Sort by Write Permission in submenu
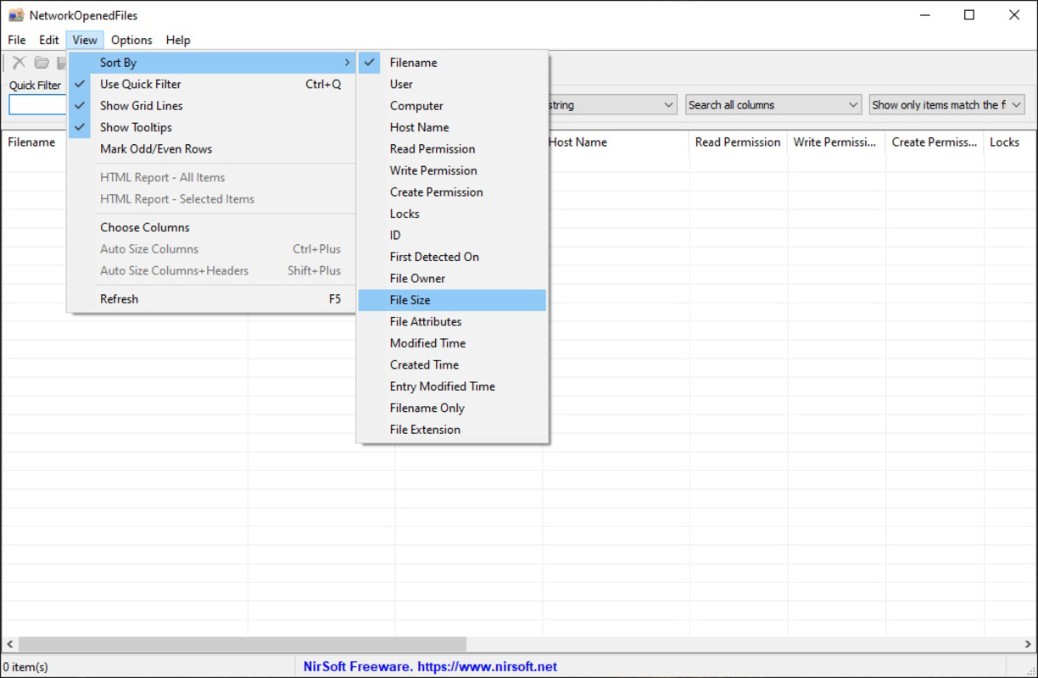 click(x=452, y=170)
